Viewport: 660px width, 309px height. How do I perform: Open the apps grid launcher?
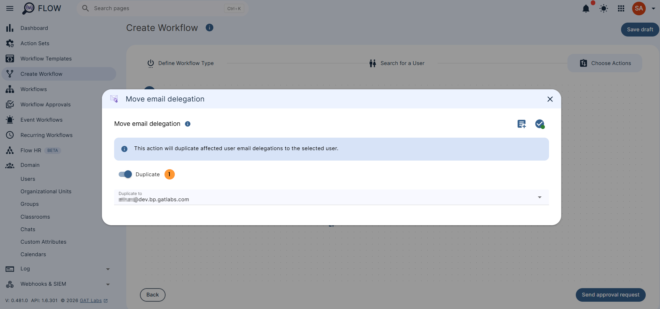pos(621,8)
